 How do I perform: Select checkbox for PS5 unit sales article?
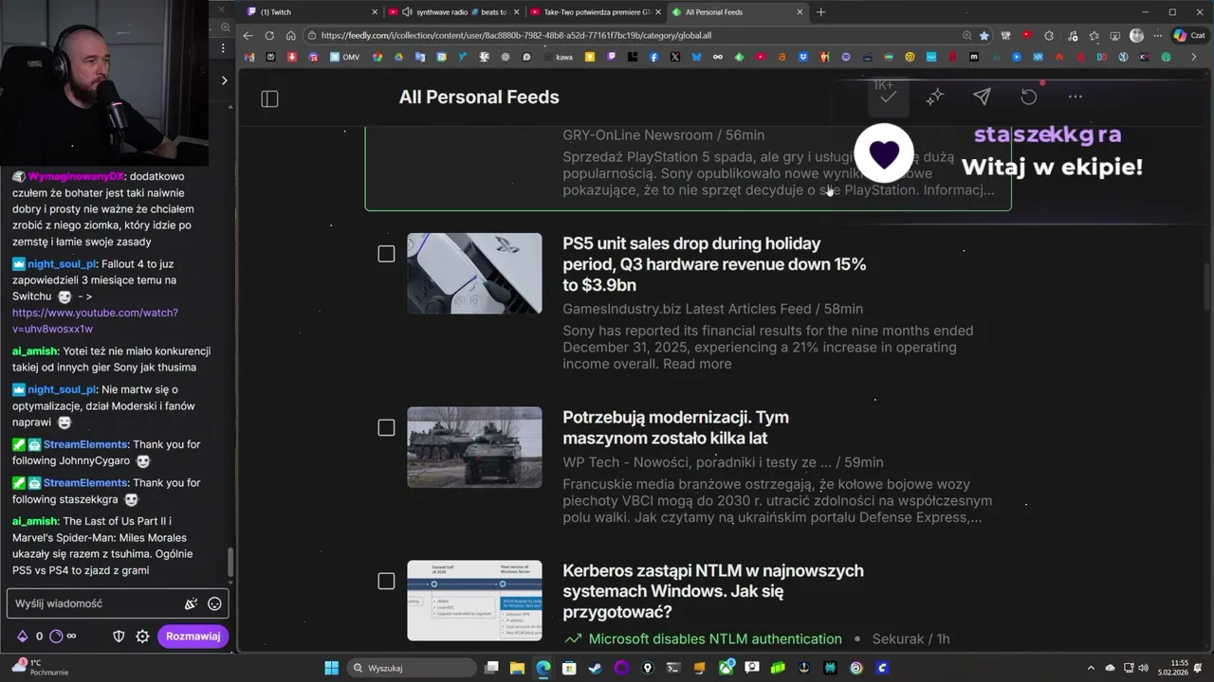(x=386, y=254)
